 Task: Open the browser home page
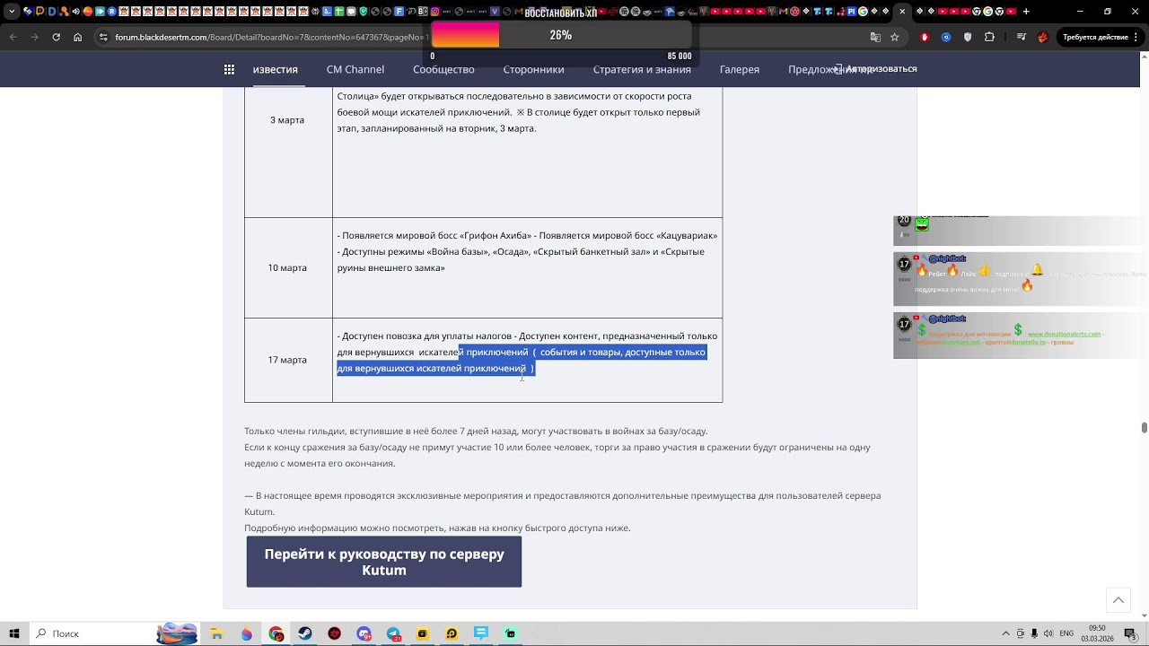click(77, 37)
